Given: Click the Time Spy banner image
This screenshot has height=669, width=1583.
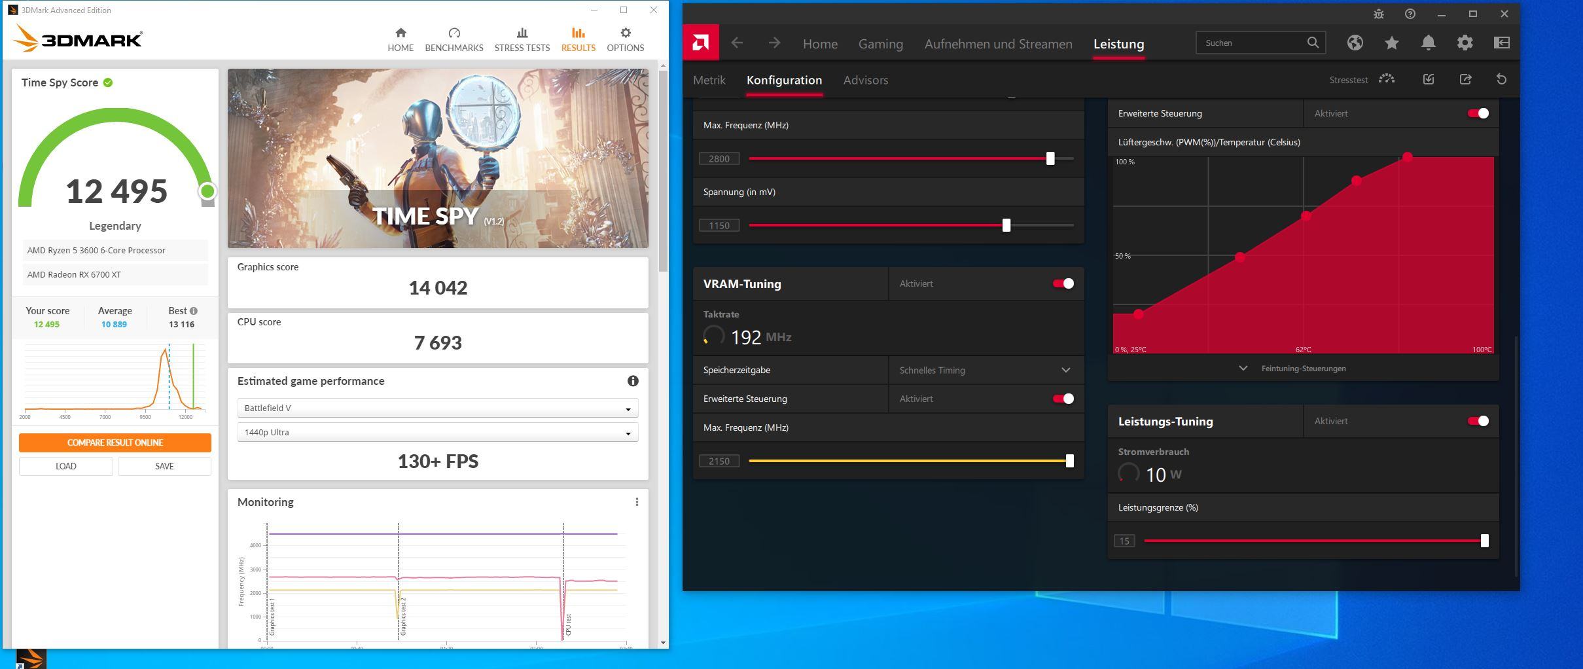Looking at the screenshot, I should click(438, 158).
